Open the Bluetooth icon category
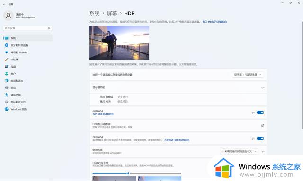The width and height of the screenshot is (303, 181). (7, 45)
